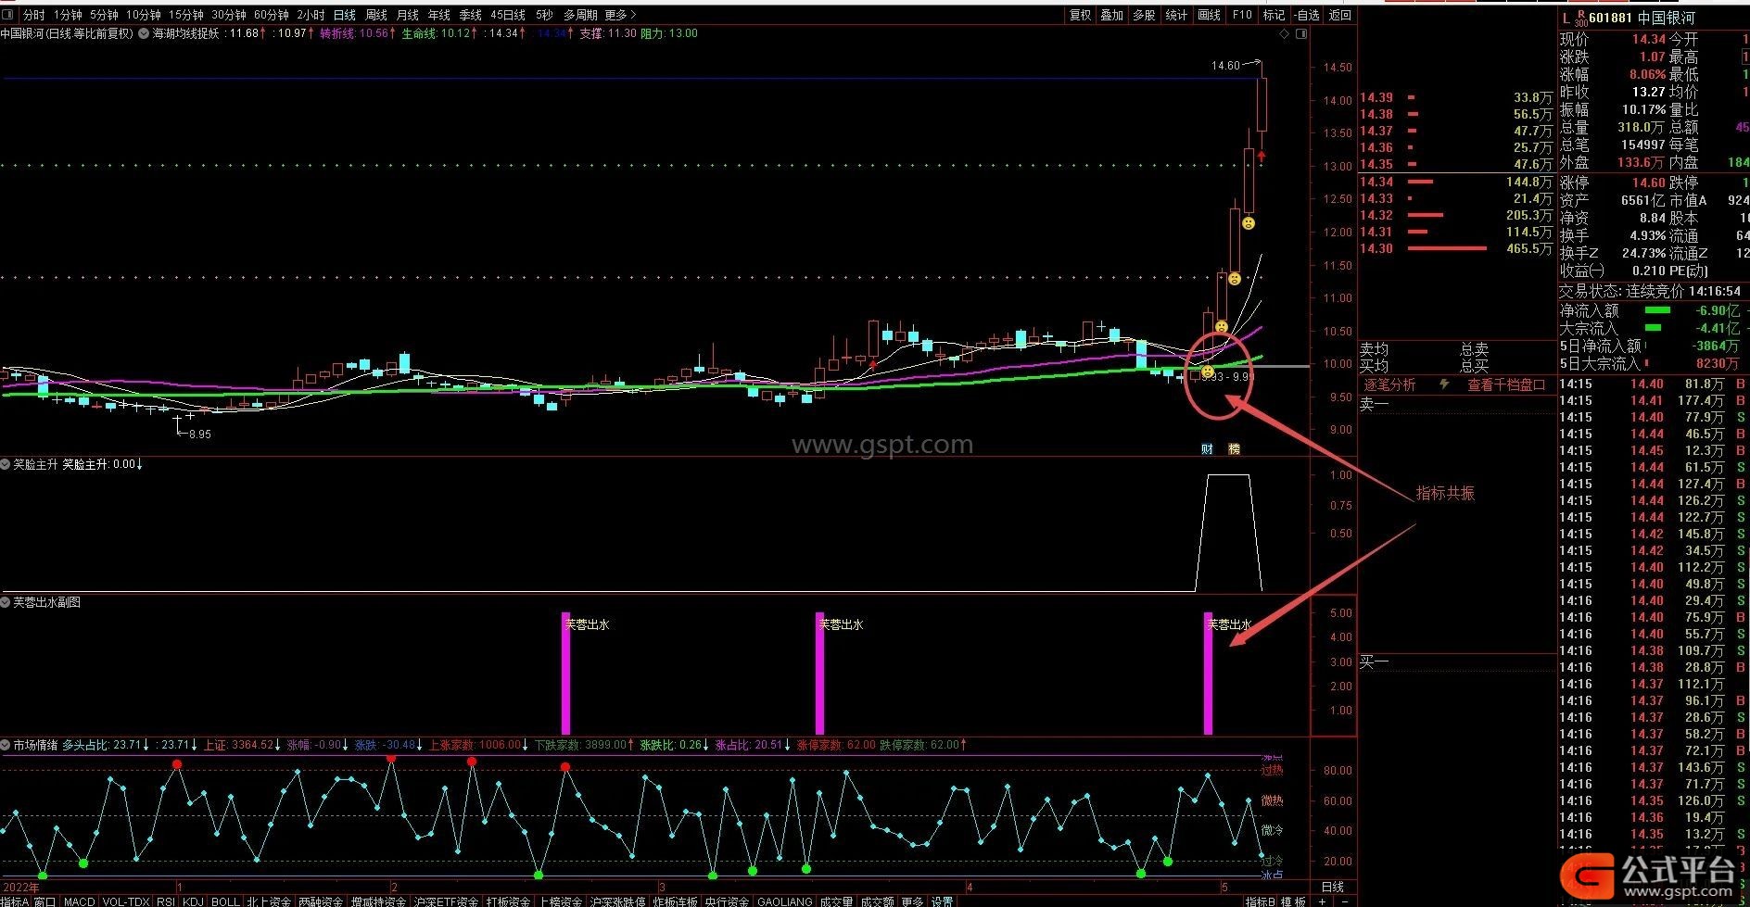Select the 两融资金 indicator tab
The image size is (1750, 907).
[321, 901]
